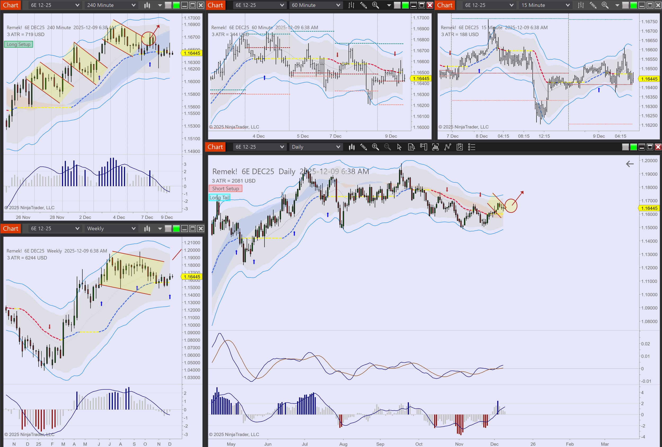The image size is (662, 447).
Task: Click Chart tab of 60 Minute window
Action: 215,5
